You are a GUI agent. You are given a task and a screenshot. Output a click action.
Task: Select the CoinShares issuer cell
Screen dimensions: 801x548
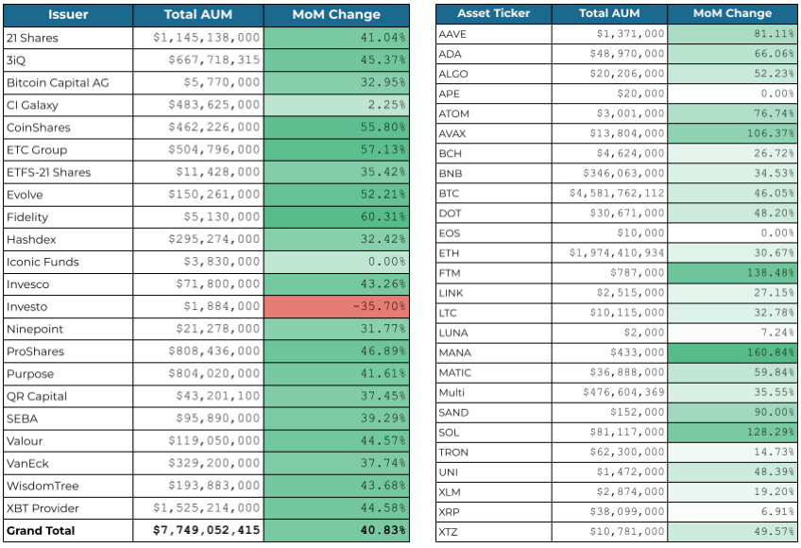point(68,128)
